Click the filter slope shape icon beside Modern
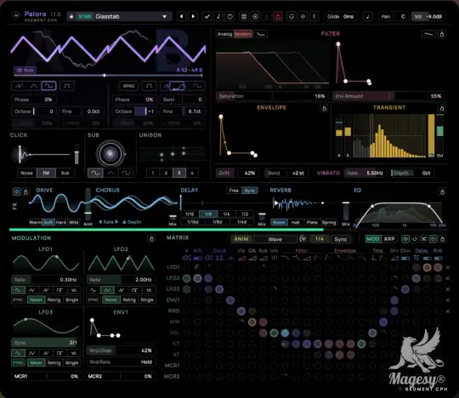 point(261,34)
